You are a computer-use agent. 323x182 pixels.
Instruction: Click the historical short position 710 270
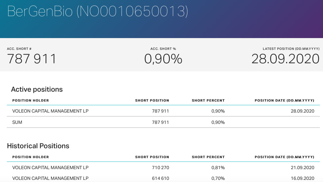[x=161, y=168]
